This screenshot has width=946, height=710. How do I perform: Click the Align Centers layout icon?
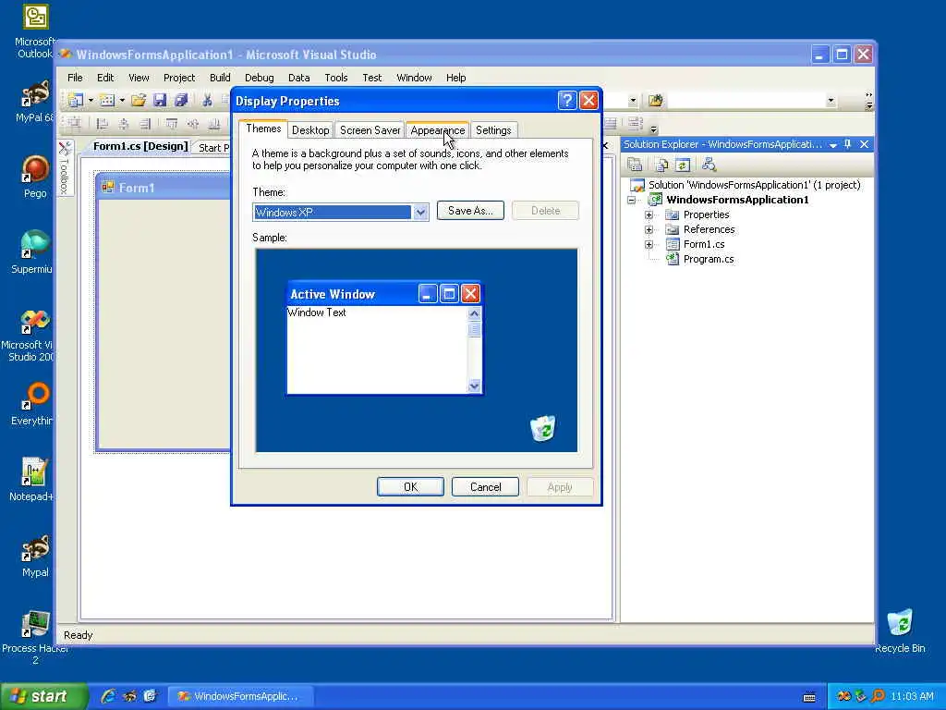tap(124, 124)
